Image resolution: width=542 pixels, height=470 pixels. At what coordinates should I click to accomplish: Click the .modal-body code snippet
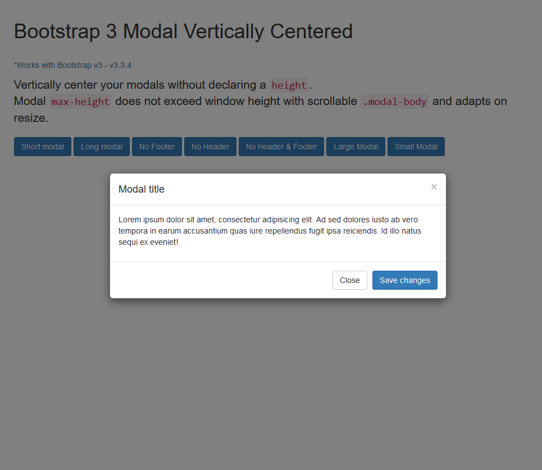pos(394,102)
